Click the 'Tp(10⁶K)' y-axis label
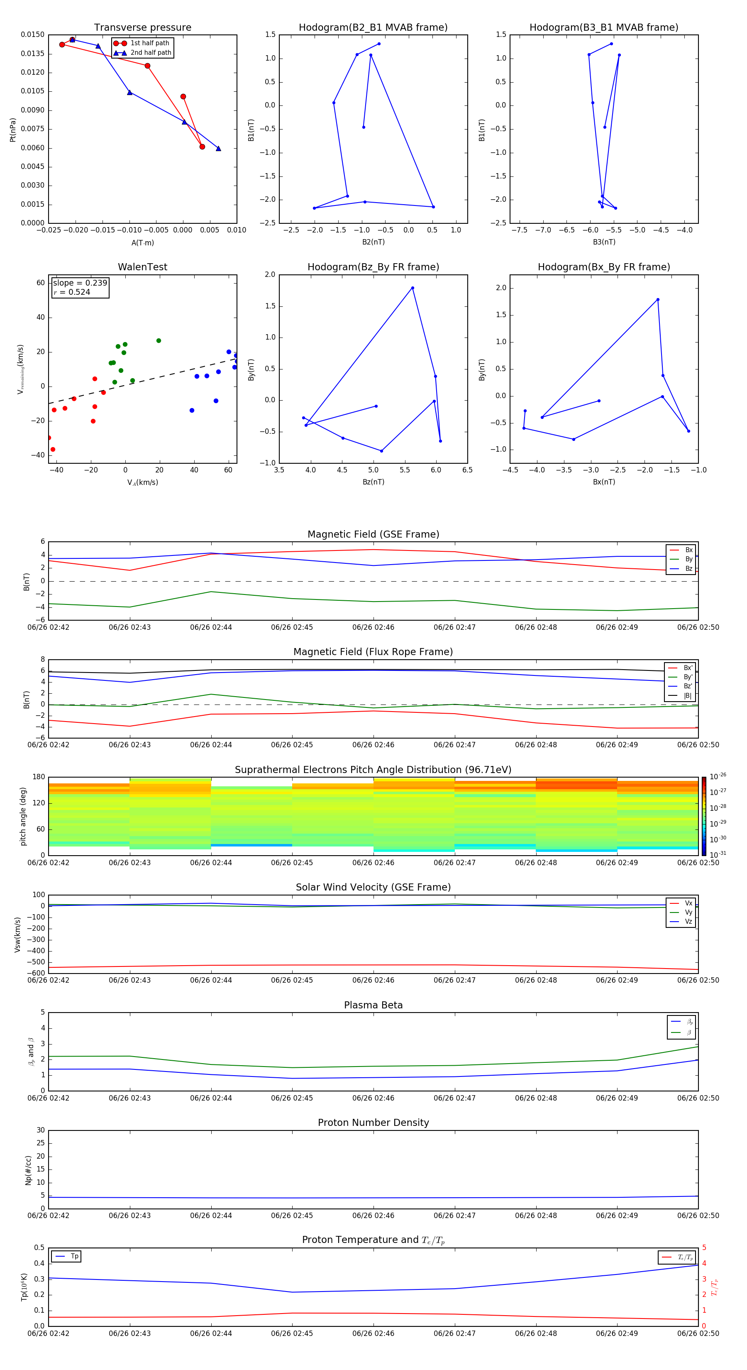 tap(24, 1287)
